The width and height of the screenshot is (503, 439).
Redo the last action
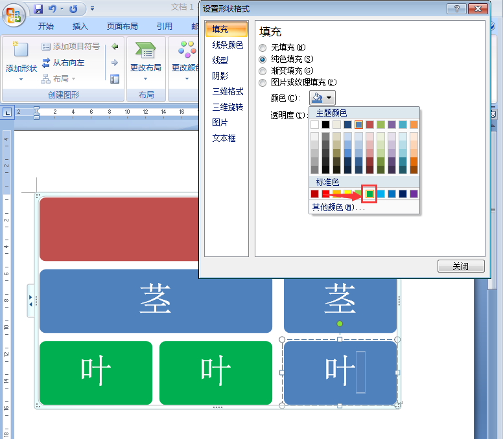pos(73,9)
